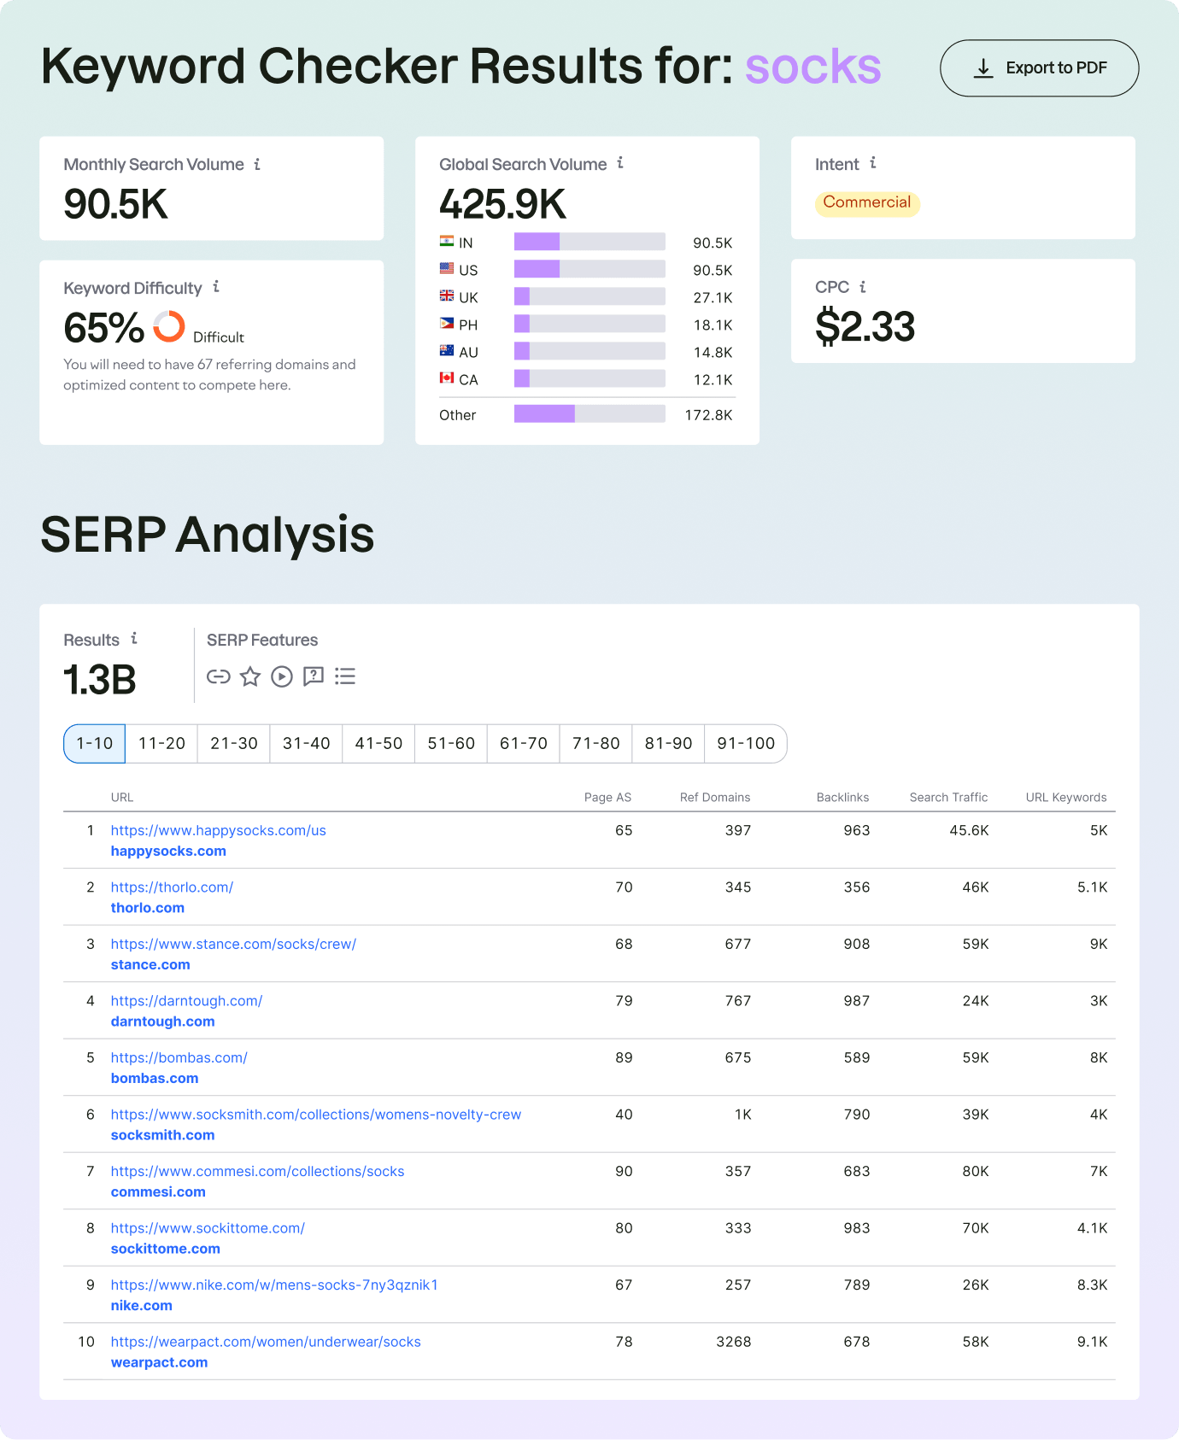Viewport: 1179px width, 1440px height.
Task: Open the https://bombas.com/ URL link
Action: pos(179,1058)
